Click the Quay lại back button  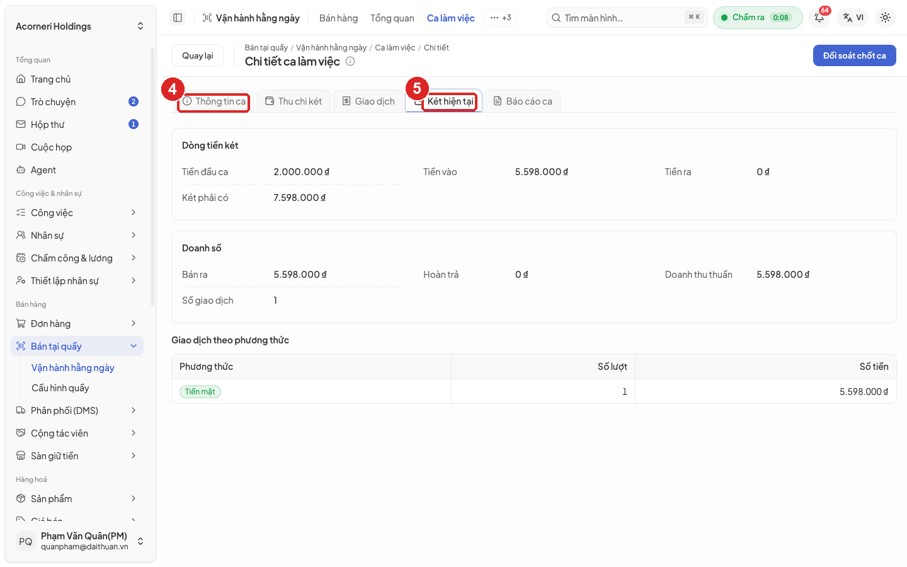point(198,55)
